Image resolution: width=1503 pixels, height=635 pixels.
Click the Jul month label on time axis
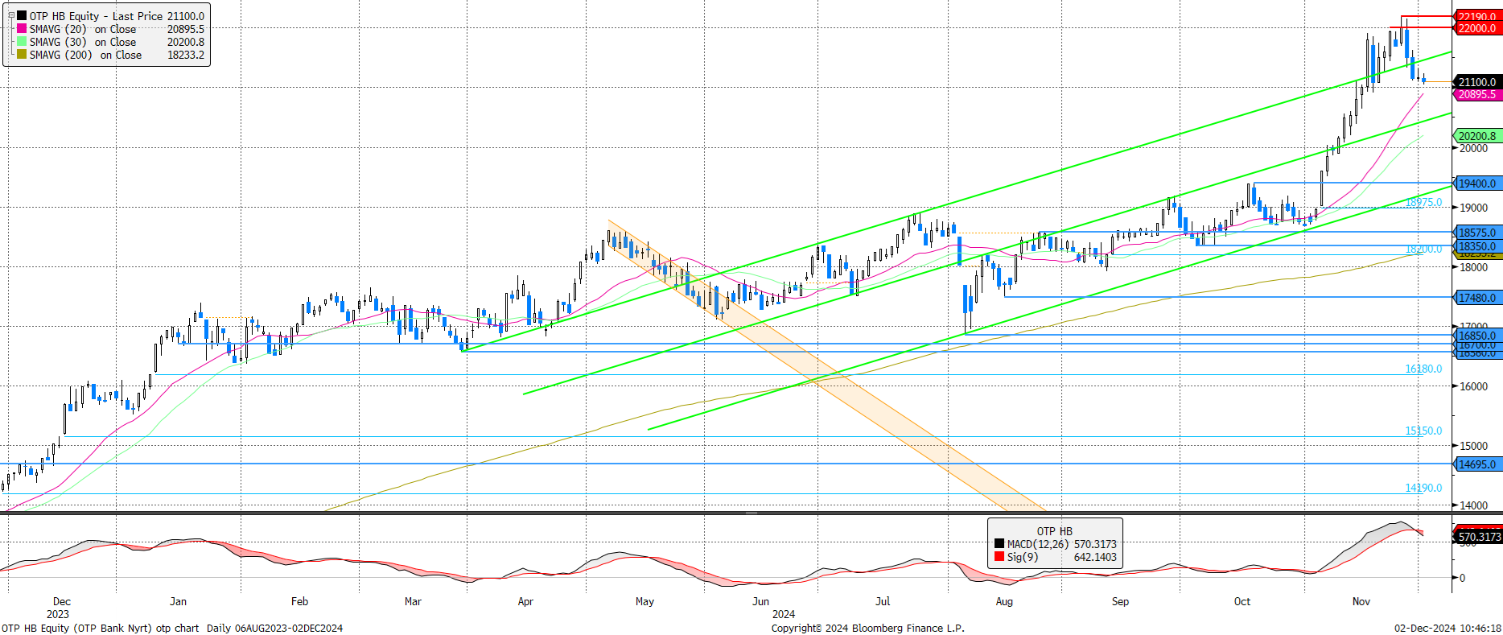(x=883, y=601)
